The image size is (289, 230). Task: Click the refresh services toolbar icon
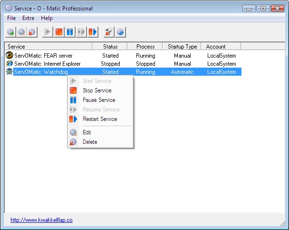click(x=120, y=32)
